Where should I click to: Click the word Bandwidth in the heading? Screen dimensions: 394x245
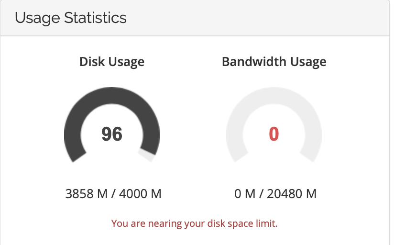point(254,62)
